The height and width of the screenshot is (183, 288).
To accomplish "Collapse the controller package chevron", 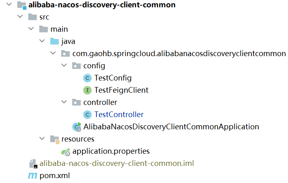I will click(64, 102).
